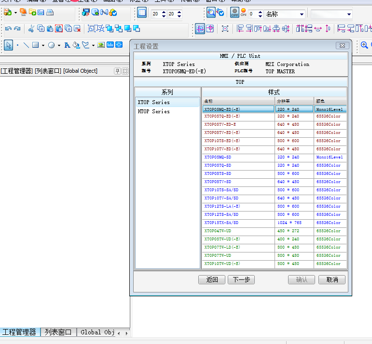The height and width of the screenshot is (344, 372).
Task: Toggle the orange ON indicator
Action: pyautogui.click(x=243, y=13)
